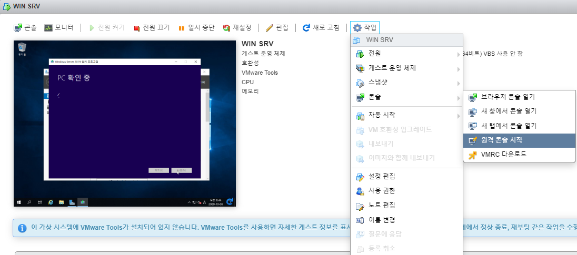Click the 게스트 운영 체제 menu icon
This screenshot has height=255, width=577.
[360, 69]
